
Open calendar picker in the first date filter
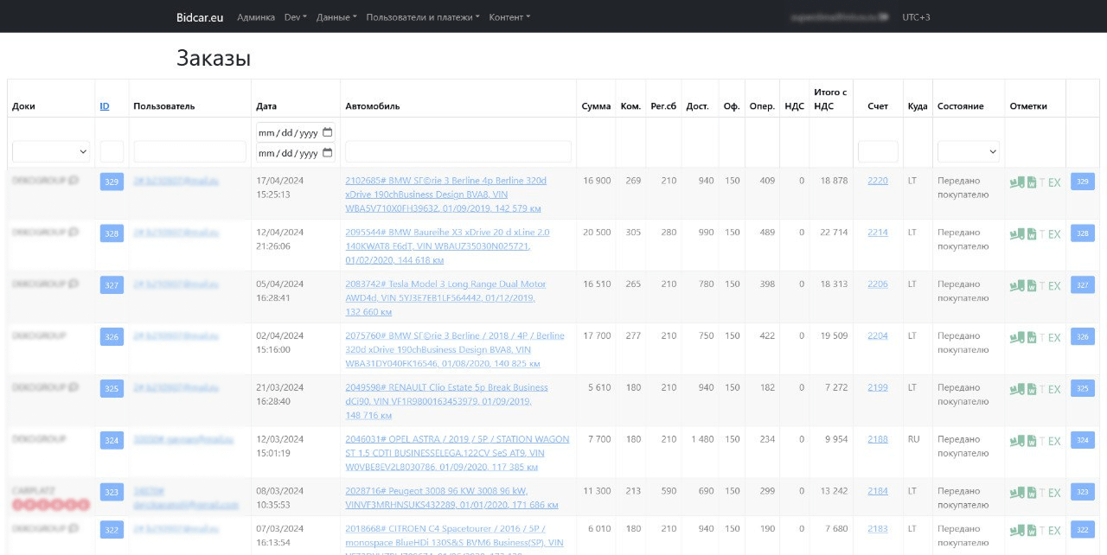click(327, 133)
